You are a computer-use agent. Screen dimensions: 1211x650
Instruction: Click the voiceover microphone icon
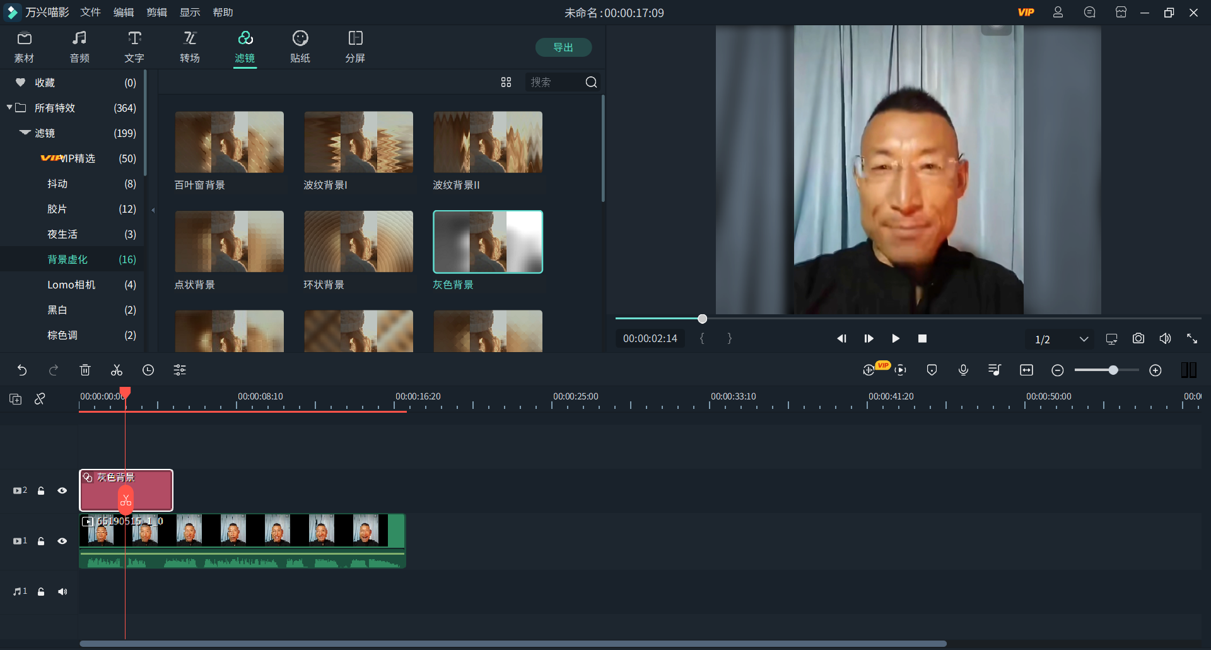tap(963, 370)
